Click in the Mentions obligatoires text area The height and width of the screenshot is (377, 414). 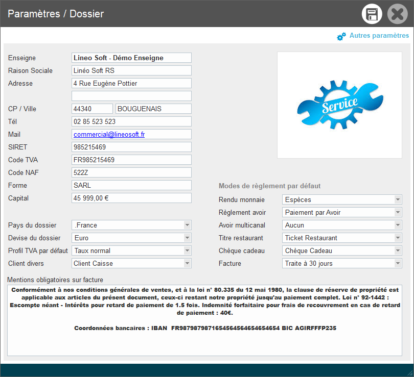pyautogui.click(x=204, y=342)
